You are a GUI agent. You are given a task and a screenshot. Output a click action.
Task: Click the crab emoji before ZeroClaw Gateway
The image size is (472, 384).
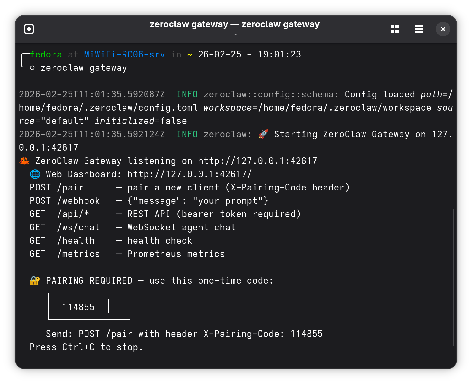click(x=24, y=161)
